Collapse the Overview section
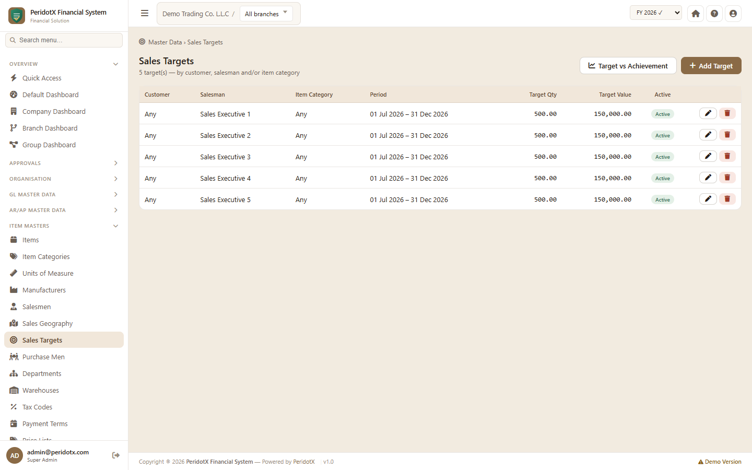752x470 pixels. click(x=64, y=64)
